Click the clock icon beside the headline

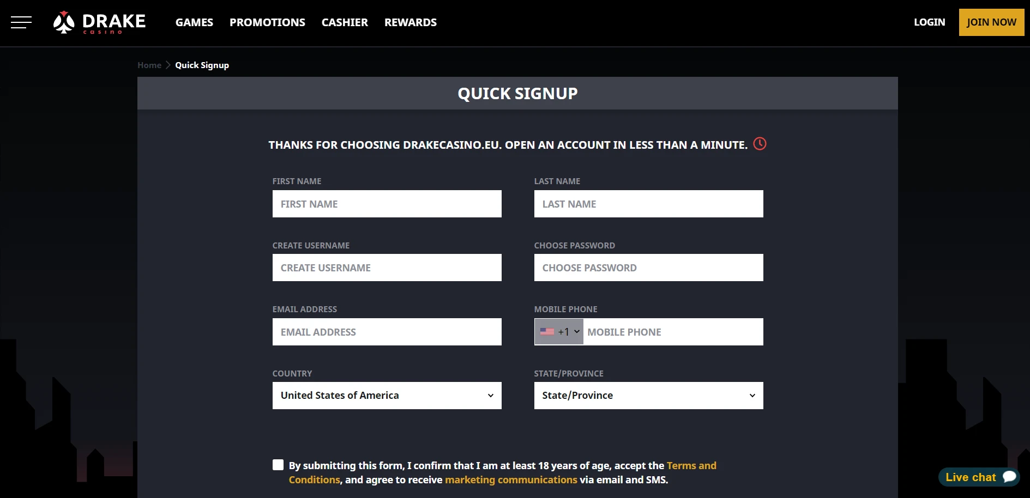760,144
